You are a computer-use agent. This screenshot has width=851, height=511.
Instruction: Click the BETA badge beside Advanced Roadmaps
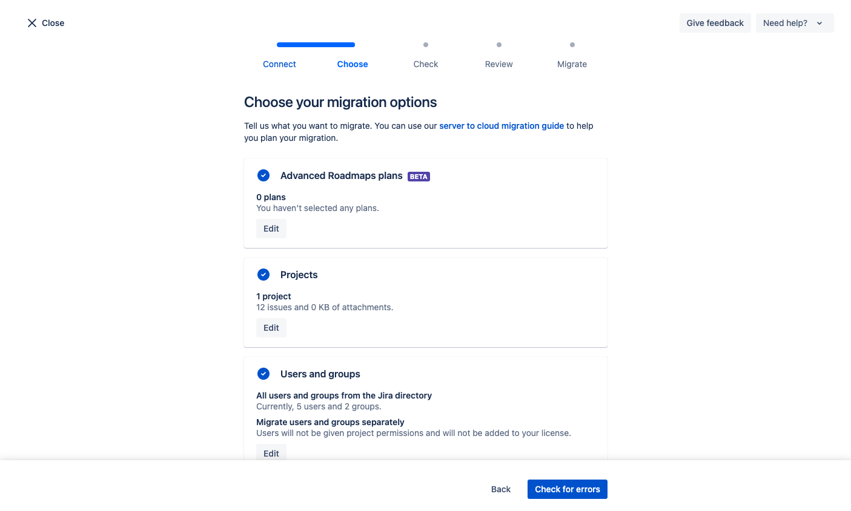[419, 177]
